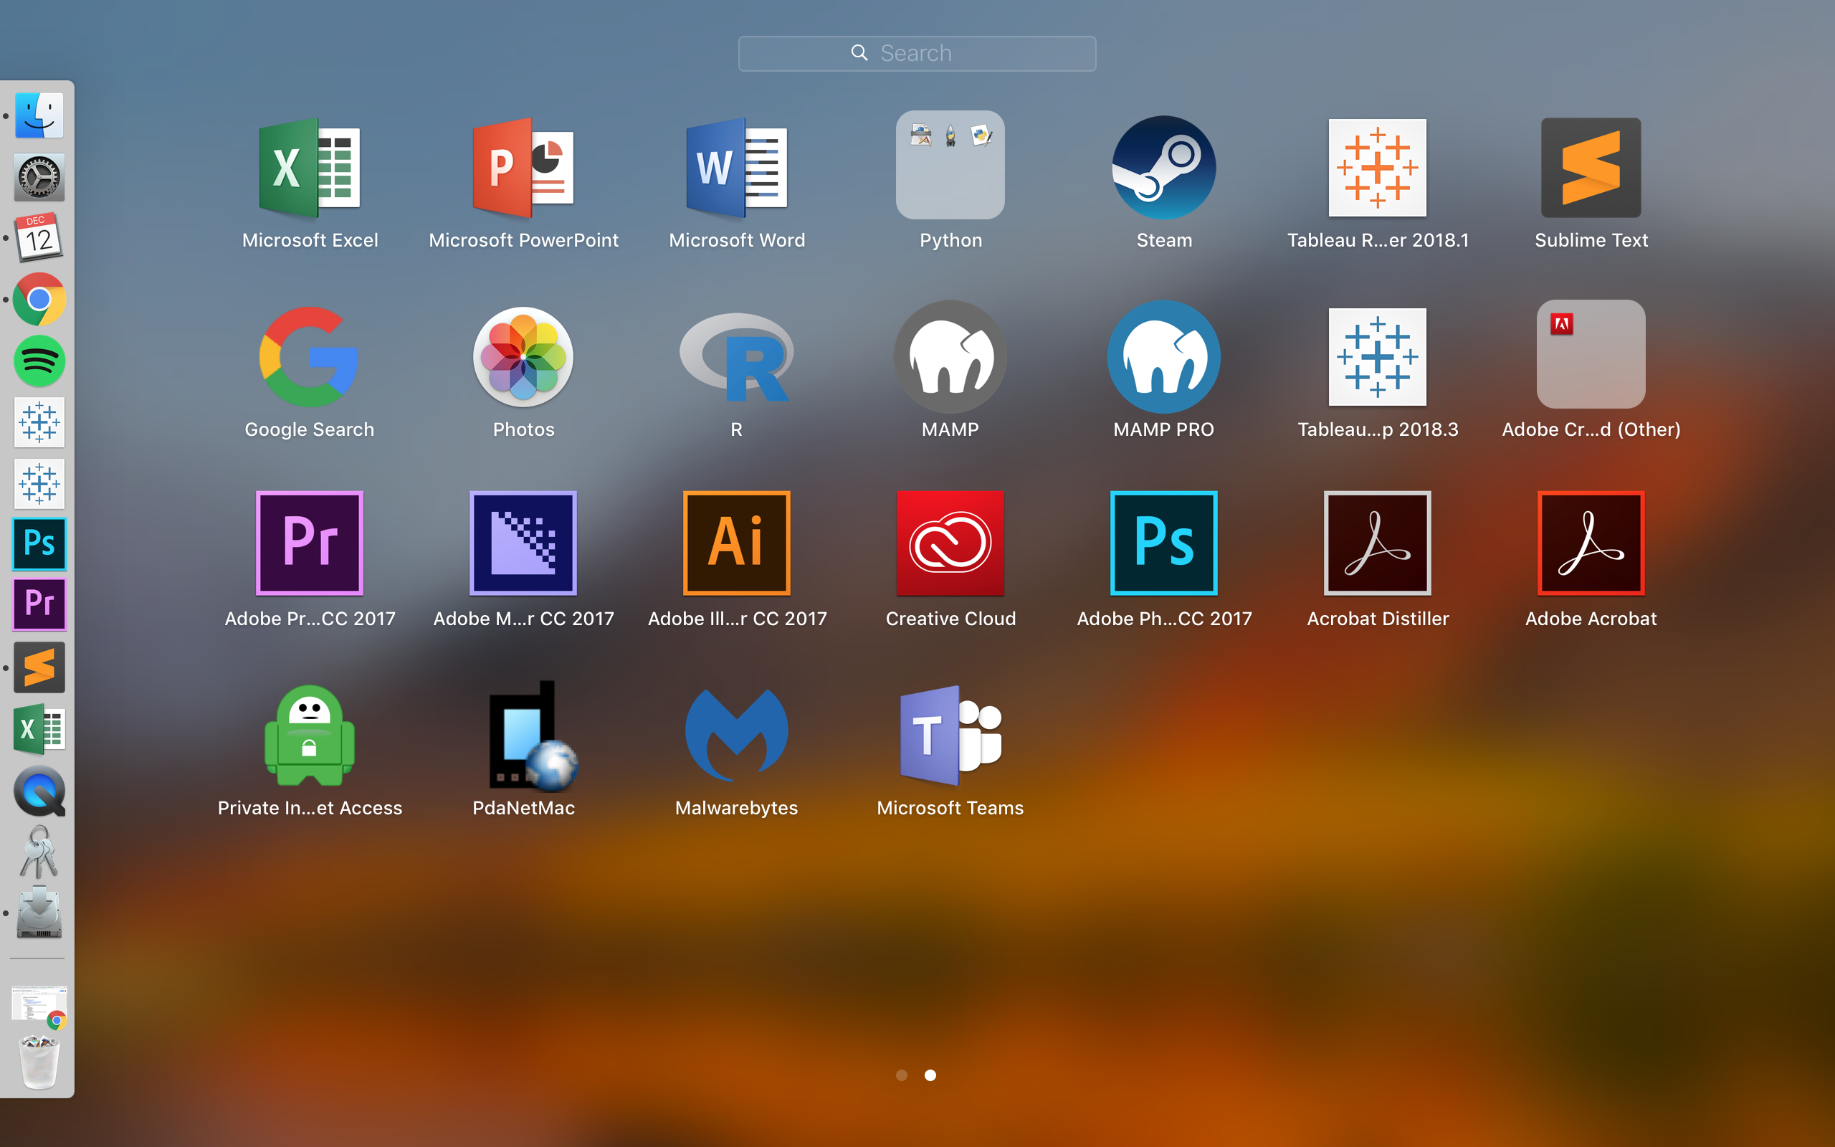
Task: Open Google Search app
Action: [x=310, y=356]
